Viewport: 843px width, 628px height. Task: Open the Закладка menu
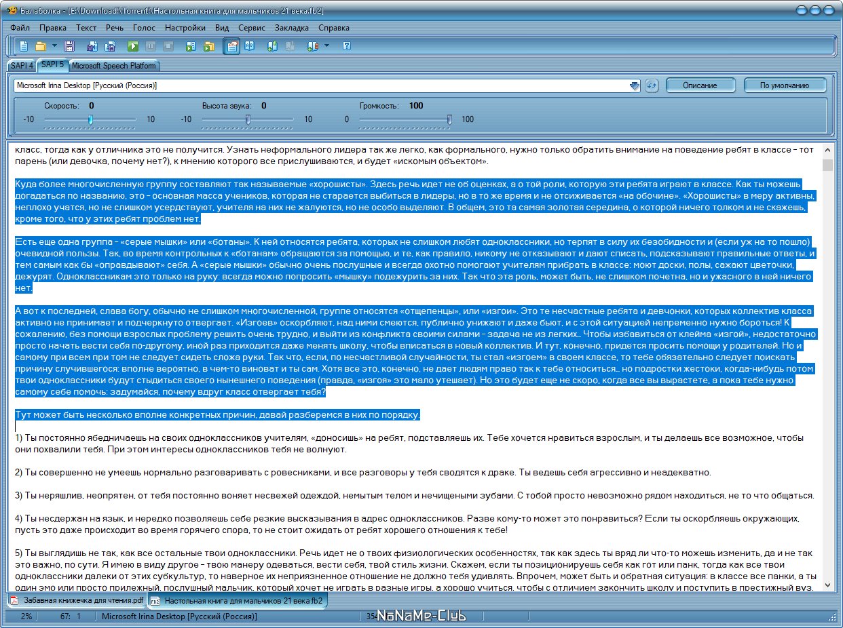292,28
